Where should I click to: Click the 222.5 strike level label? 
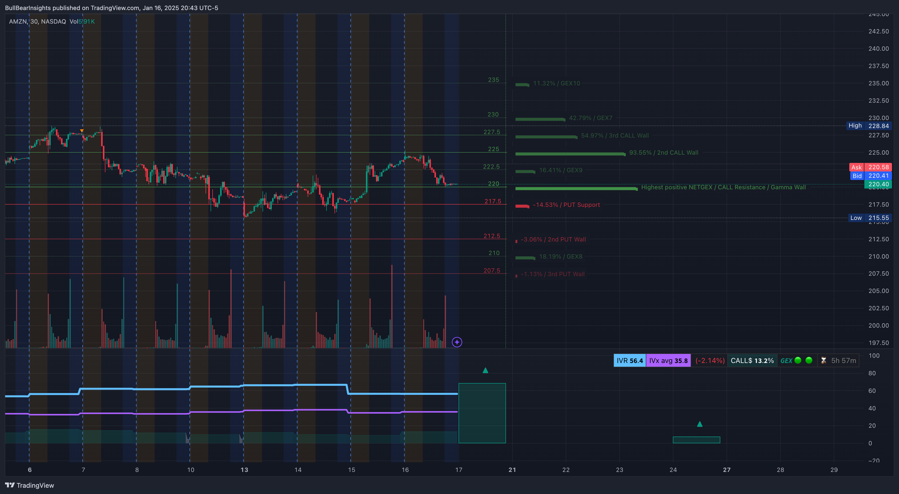click(x=491, y=166)
